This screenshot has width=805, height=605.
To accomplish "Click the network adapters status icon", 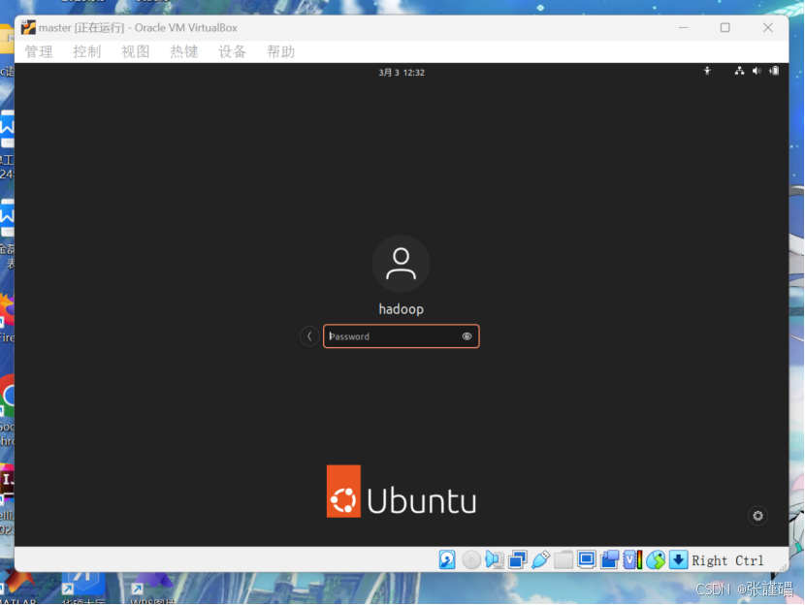I will click(x=518, y=559).
